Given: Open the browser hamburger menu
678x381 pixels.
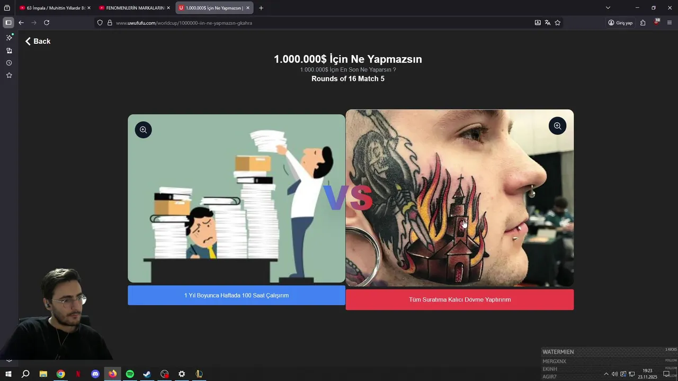Looking at the screenshot, I should coord(670,23).
